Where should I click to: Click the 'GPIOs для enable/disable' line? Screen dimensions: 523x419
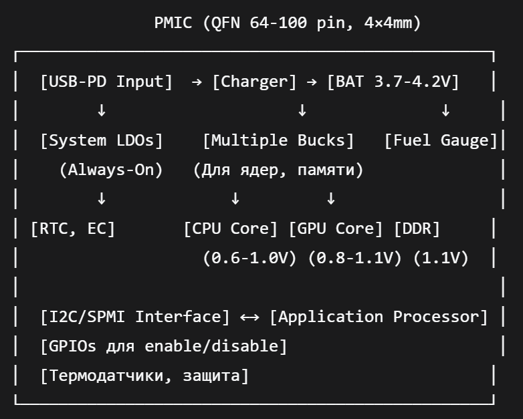[x=164, y=346]
